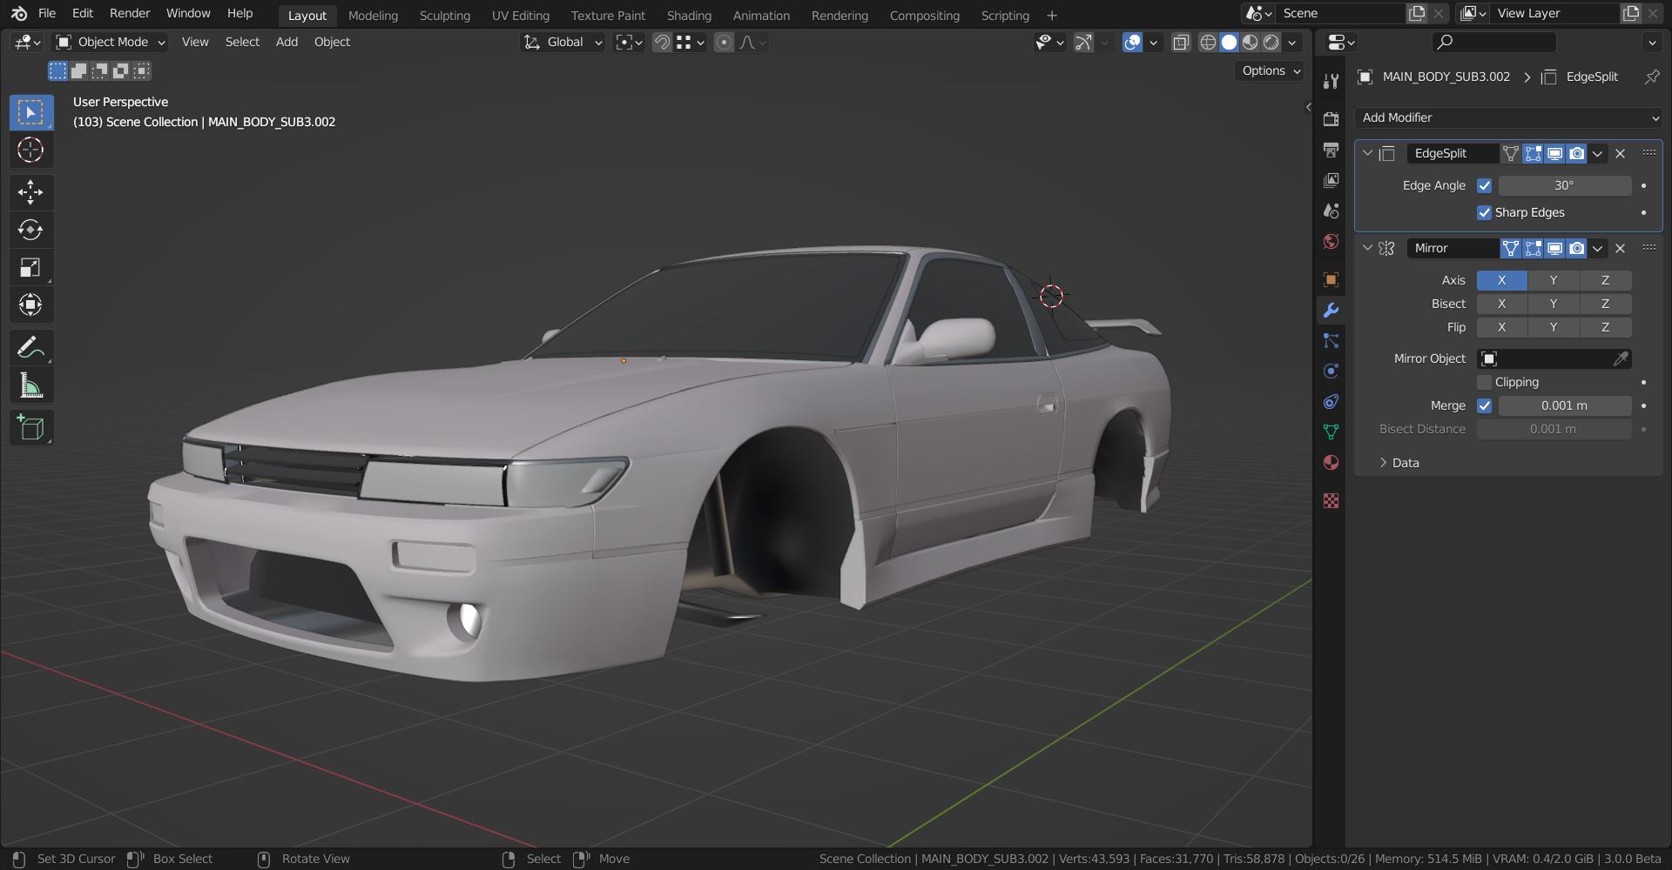Enable Flip on the Z axis

coord(1605,327)
